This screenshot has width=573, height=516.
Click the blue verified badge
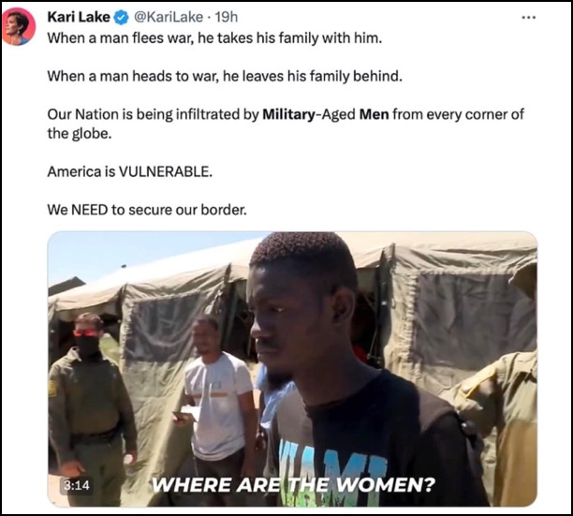(122, 17)
